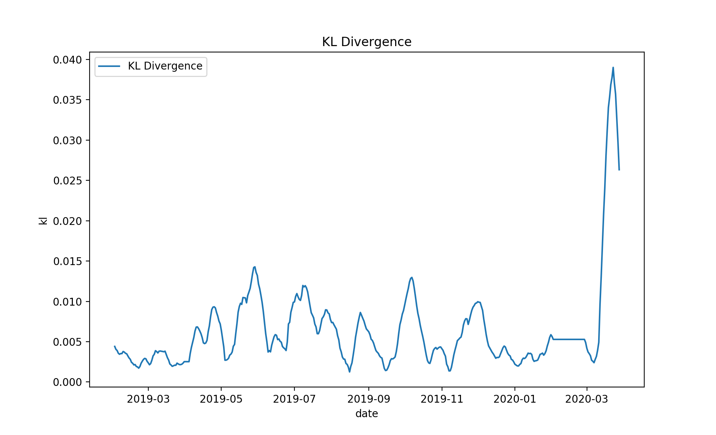Click the 2019-11 x-axis tick label

pyautogui.click(x=442, y=399)
